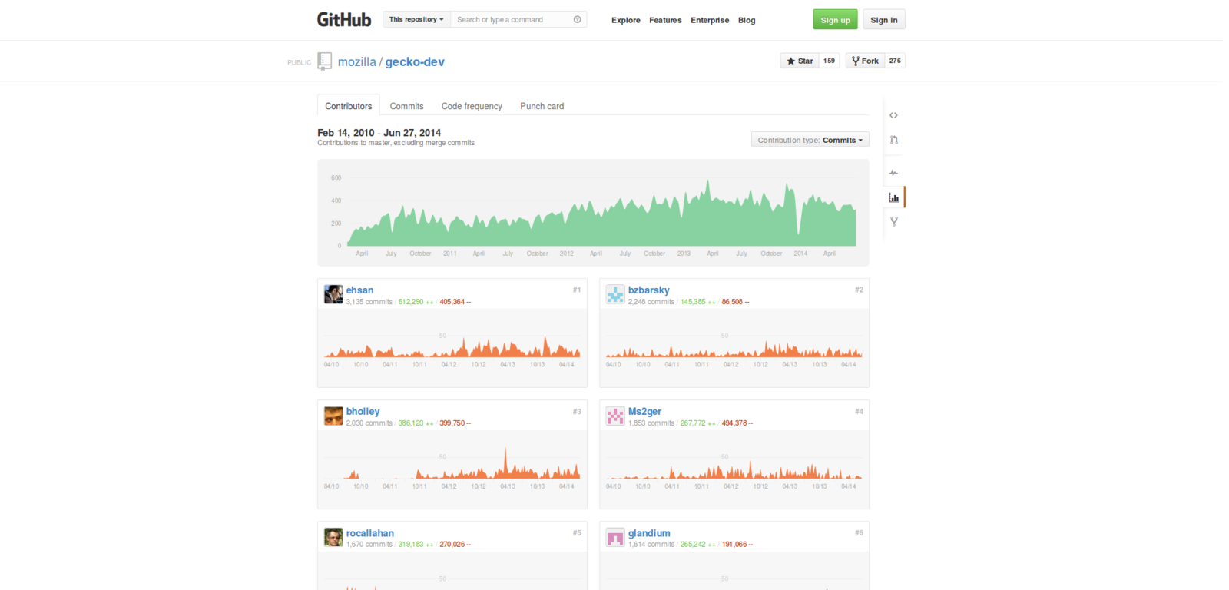Open Ms2ger's 1,853 commits link
The image size is (1229, 590).
pyautogui.click(x=651, y=423)
